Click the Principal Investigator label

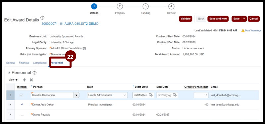33,54
